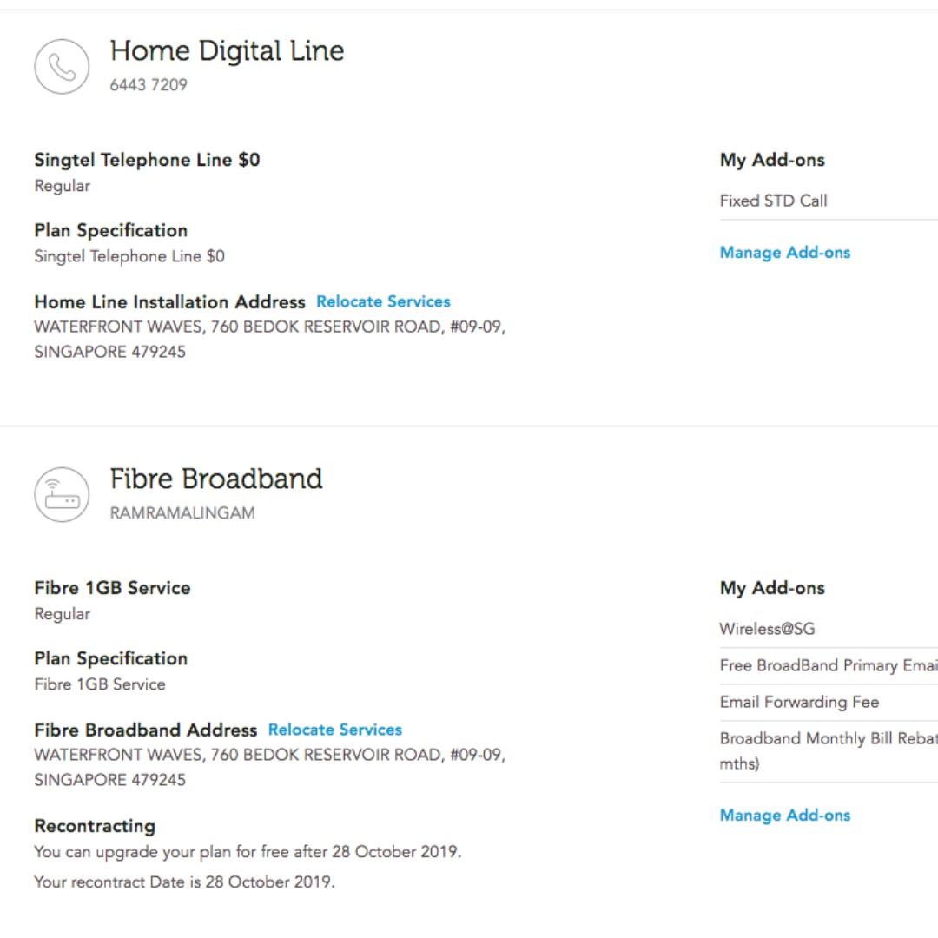
Task: Click Relocate Services next to Home Line address
Action: (x=384, y=301)
